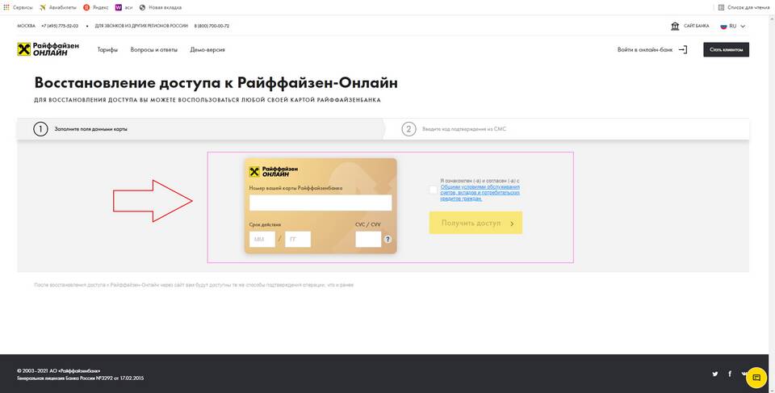Open the Новая вкладка bookmark
Image resolution: width=775 pixels, height=393 pixels.
161,7
